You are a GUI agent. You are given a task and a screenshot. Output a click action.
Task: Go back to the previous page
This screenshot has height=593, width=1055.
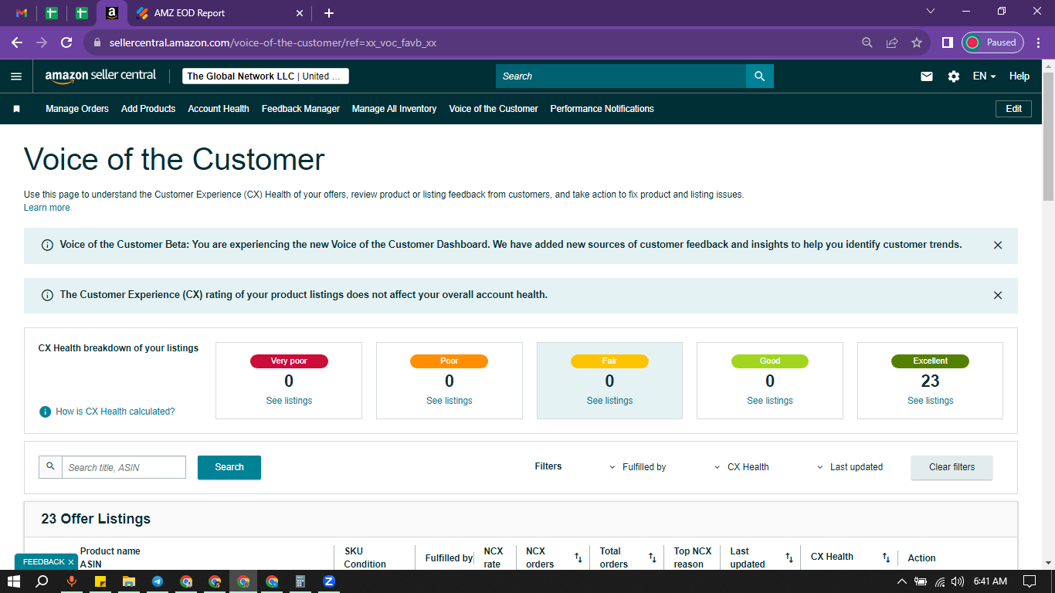17,42
